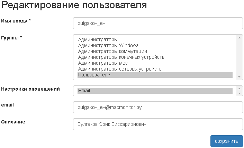Pick Администраторы мест group entry
The image size is (244, 148).
104,63
